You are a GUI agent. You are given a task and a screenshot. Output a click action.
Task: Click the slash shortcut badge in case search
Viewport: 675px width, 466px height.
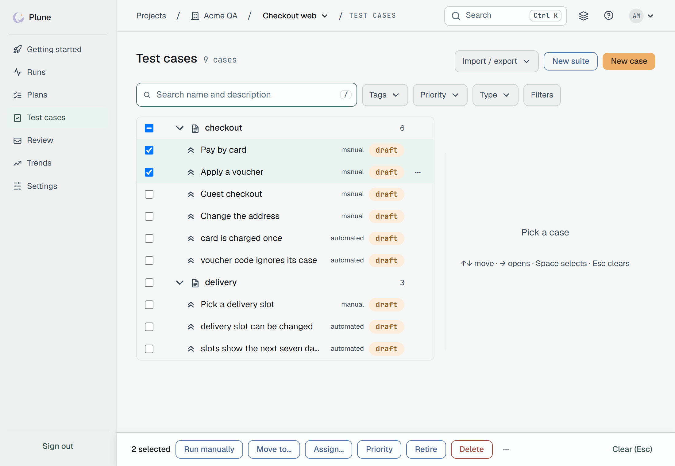tap(345, 95)
